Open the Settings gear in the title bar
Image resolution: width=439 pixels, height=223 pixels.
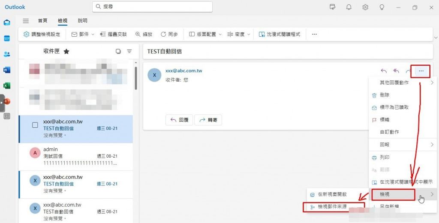(x=365, y=7)
